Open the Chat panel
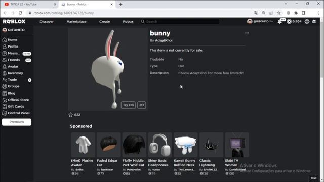The width and height of the screenshot is (324, 182). pos(313,178)
